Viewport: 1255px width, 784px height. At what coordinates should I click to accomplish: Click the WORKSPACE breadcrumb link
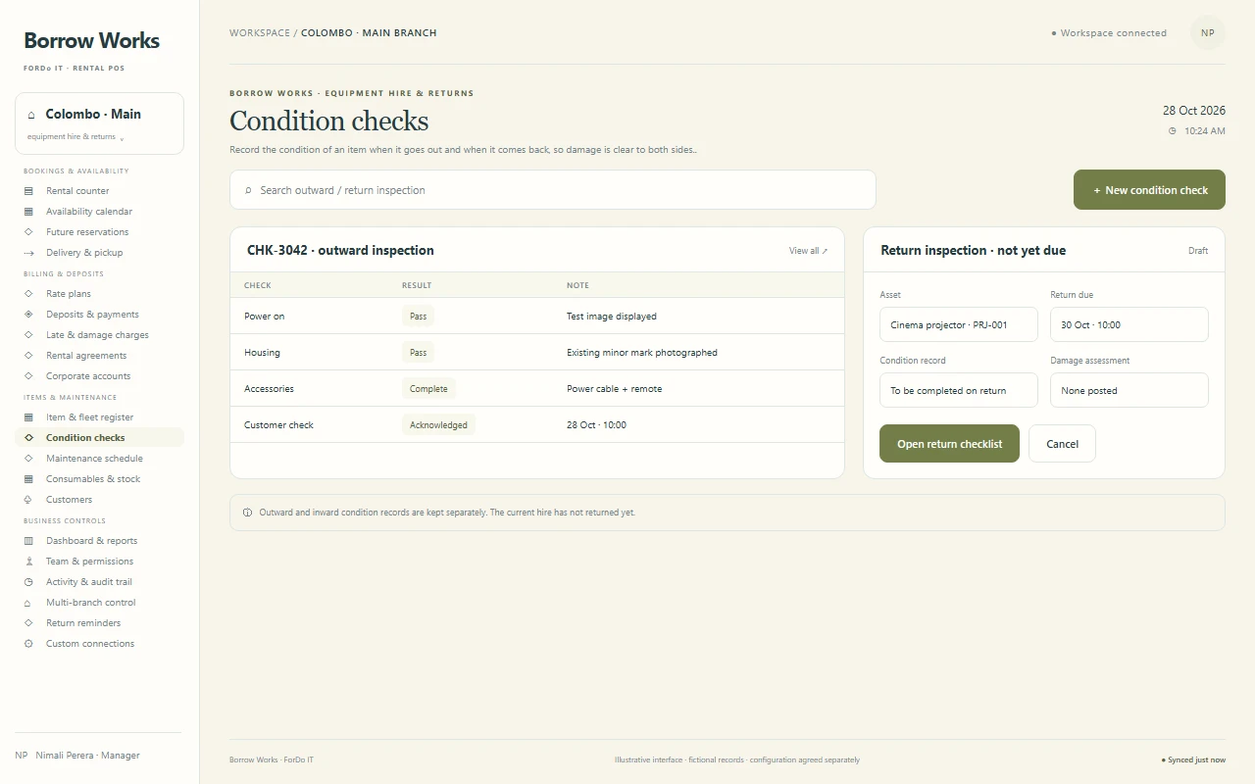pos(260,32)
